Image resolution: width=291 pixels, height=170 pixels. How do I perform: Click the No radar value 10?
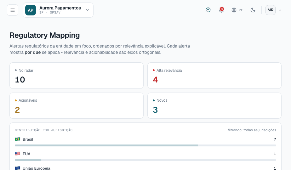20,80
